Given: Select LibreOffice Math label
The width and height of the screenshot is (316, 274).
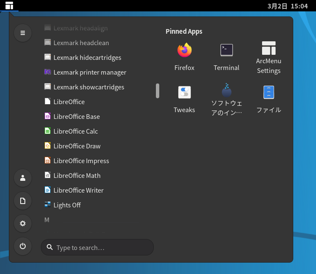Looking at the screenshot, I should click(x=77, y=176).
